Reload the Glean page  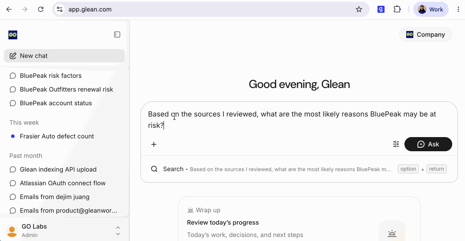click(41, 9)
